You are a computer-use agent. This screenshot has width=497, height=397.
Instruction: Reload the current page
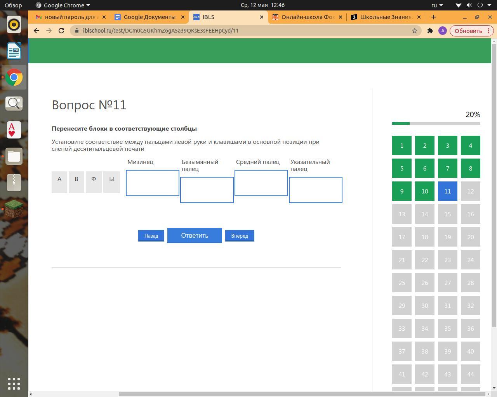click(61, 31)
